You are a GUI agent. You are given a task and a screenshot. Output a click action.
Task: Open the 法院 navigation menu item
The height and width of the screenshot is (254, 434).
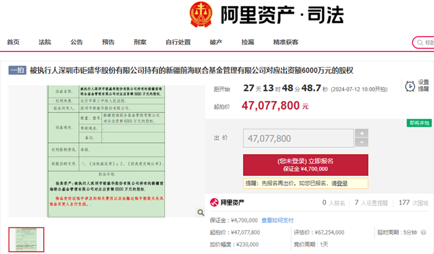click(45, 42)
